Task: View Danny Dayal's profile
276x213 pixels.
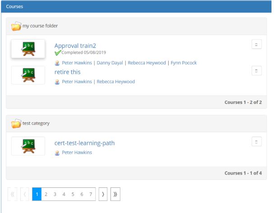Action: pyautogui.click(x=110, y=63)
